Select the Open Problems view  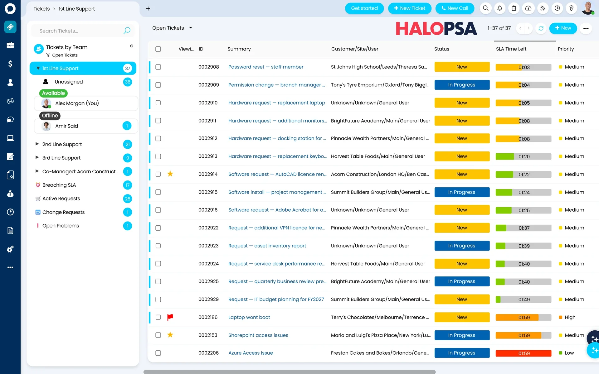point(83,226)
